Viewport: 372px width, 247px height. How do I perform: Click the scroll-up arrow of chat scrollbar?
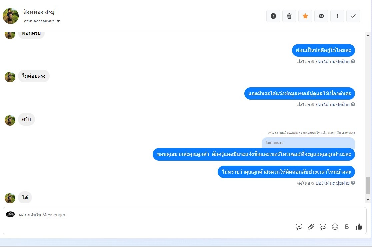pos(368,35)
